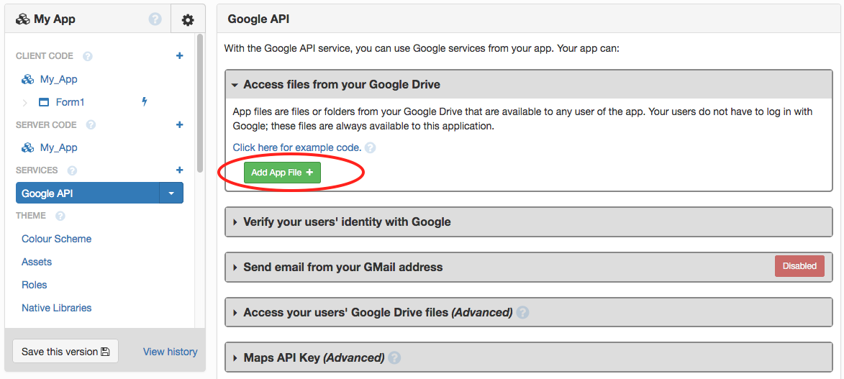Viewport: 844px width, 379px height.
Task: Expand Maps API Key (Advanced) section
Action: point(235,357)
